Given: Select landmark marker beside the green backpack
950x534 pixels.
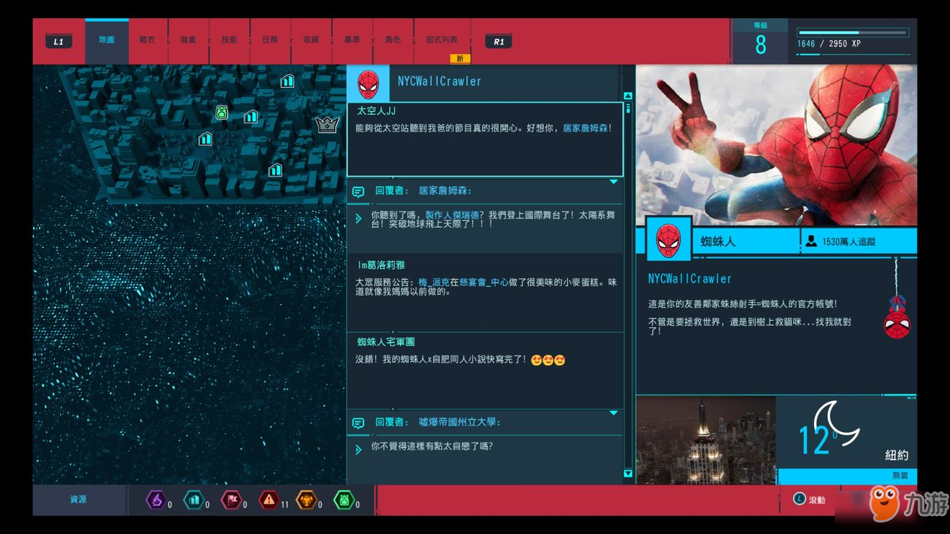Looking at the screenshot, I should pyautogui.click(x=250, y=116).
